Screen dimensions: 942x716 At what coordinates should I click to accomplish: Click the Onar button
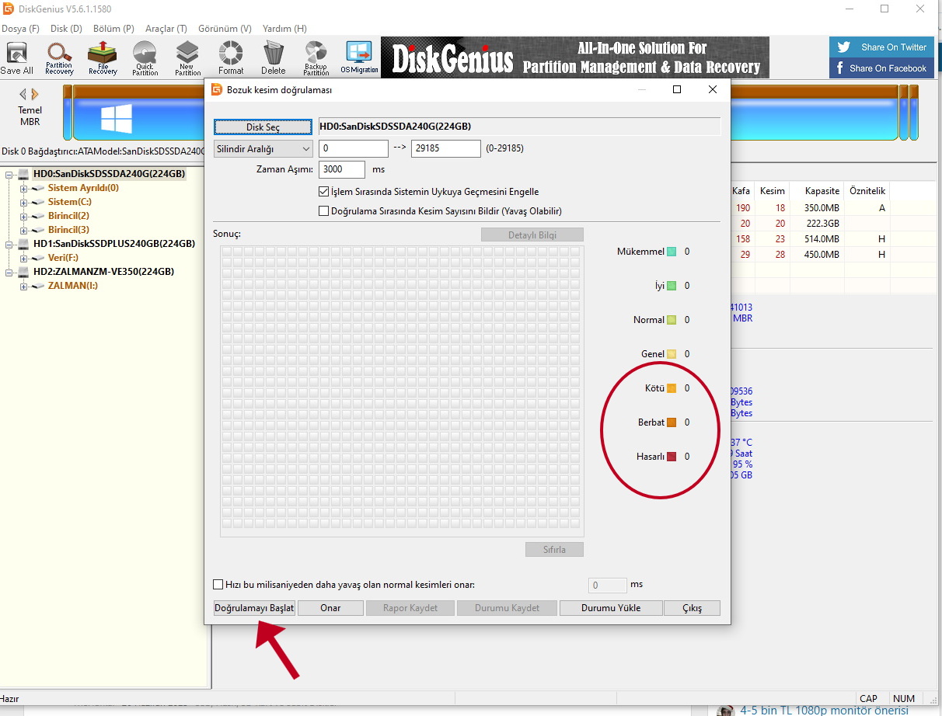pyautogui.click(x=330, y=608)
